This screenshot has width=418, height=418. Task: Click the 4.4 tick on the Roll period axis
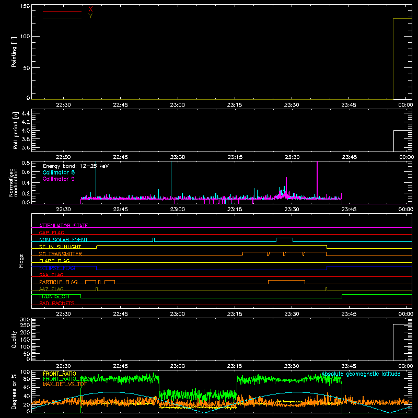[26, 113]
